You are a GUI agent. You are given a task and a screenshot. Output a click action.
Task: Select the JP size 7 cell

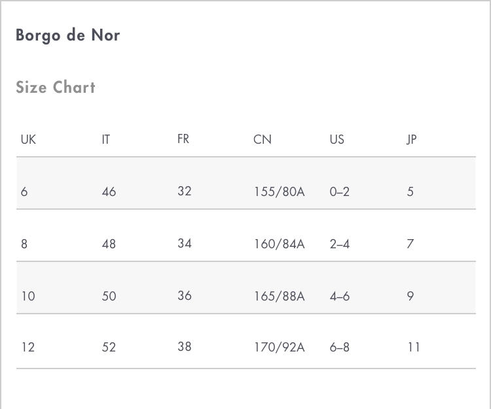click(x=410, y=244)
